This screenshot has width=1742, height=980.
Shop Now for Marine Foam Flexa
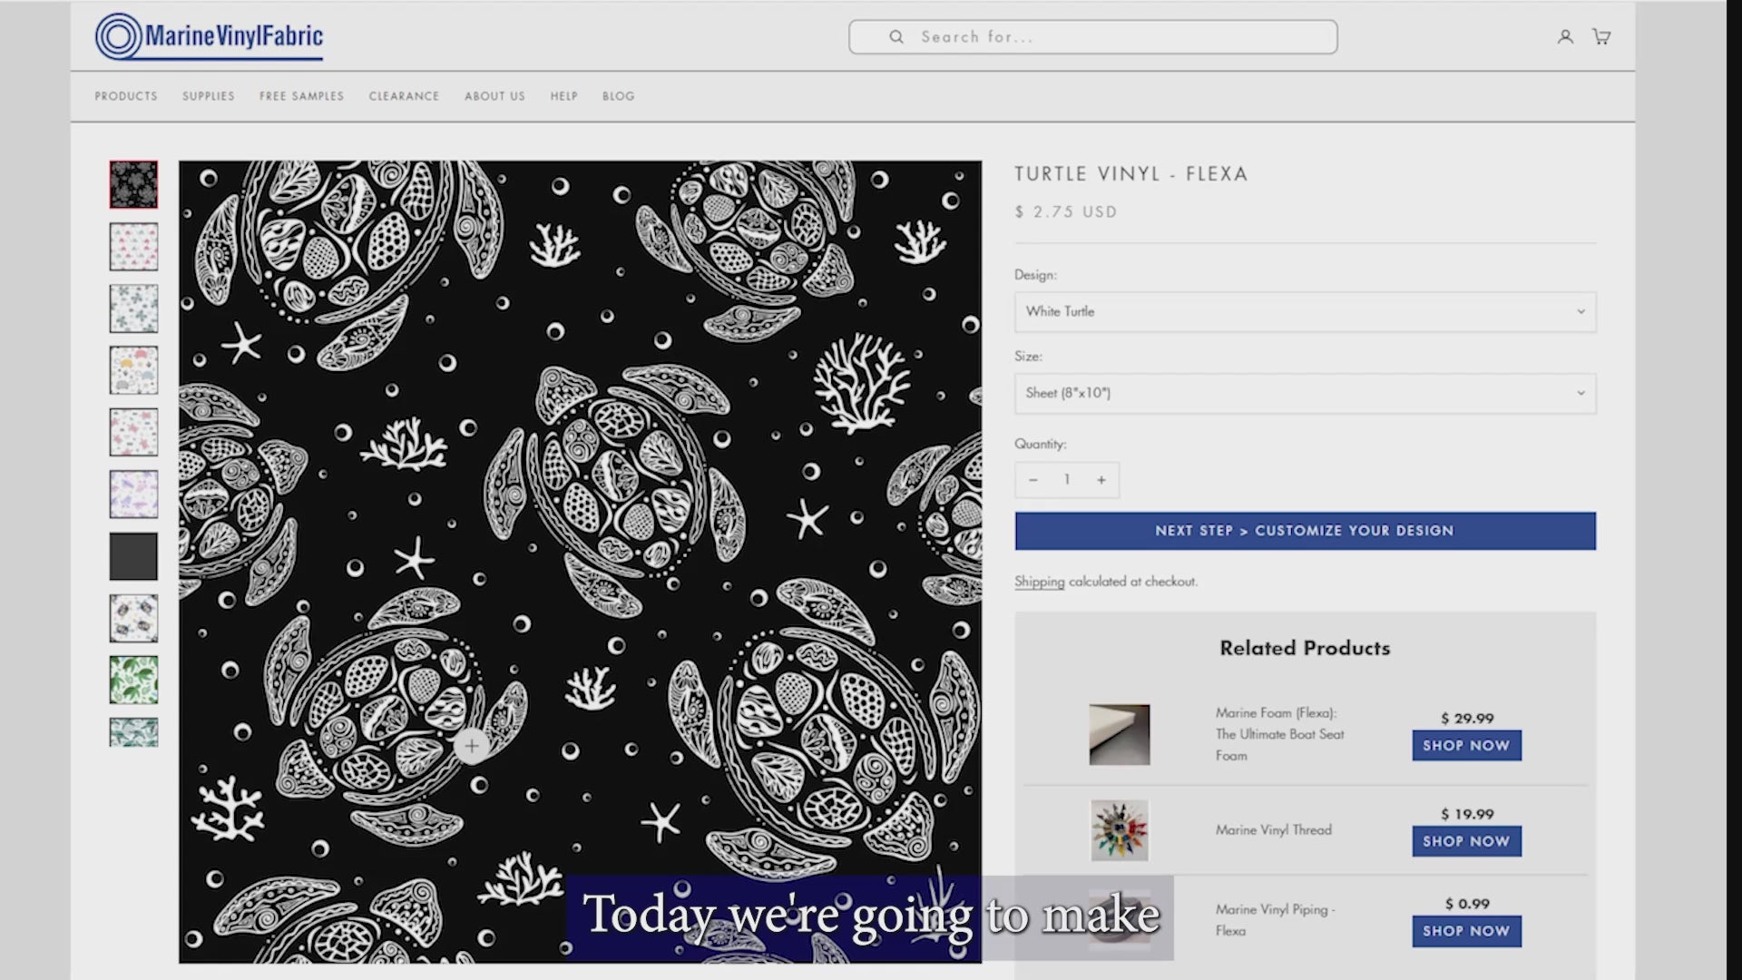click(1465, 746)
